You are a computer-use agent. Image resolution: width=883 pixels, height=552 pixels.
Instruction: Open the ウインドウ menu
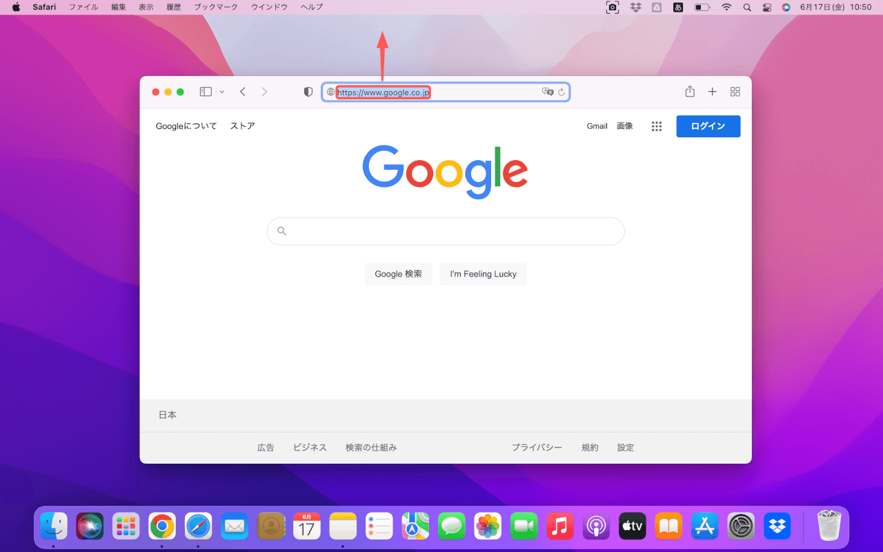coord(269,7)
